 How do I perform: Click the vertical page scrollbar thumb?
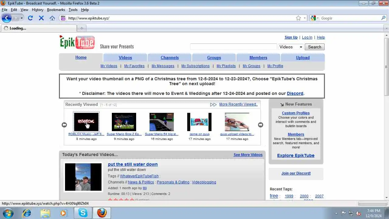point(387,67)
